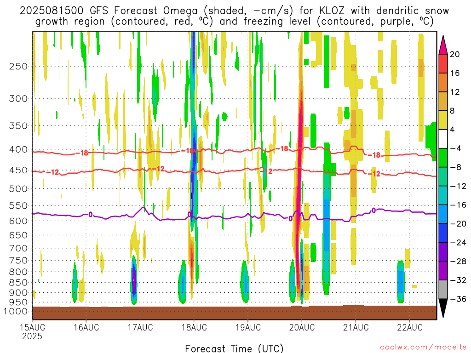Click the 19AUG date label
This screenshot has height=353, width=471.
point(248,327)
